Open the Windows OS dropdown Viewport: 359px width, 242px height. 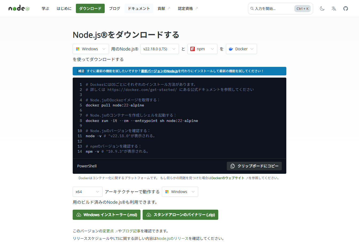point(91,49)
